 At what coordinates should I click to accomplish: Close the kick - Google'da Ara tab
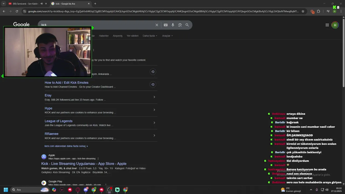click(89, 4)
